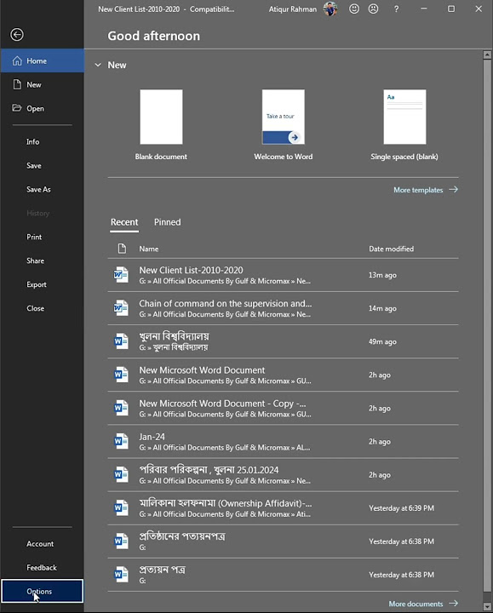Screen dimensions: 493x613
Task: Open Feedback in the sidebar
Action: (x=43, y=568)
